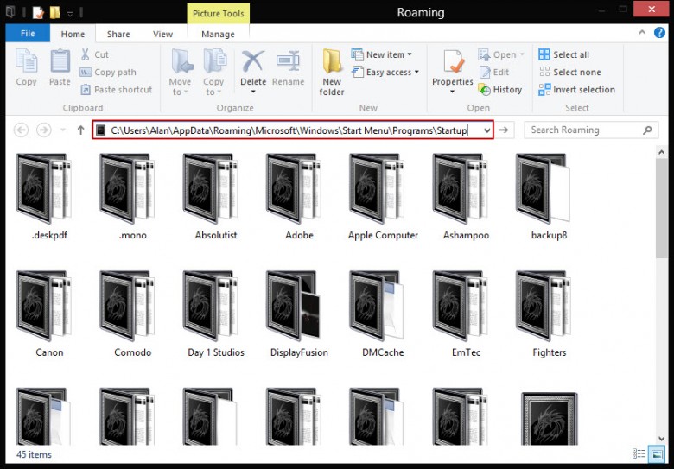Customize Quick Access Toolbar dropdown arrow
674x469 pixels.
(70, 13)
